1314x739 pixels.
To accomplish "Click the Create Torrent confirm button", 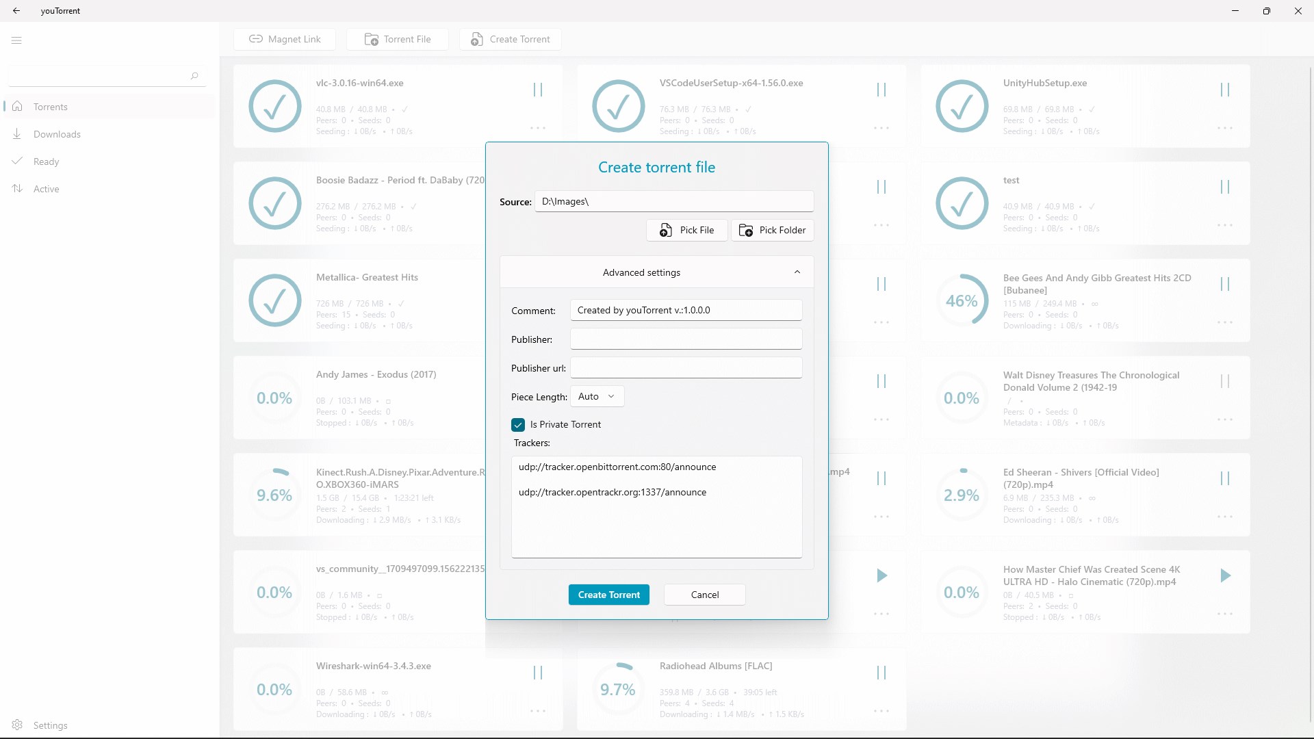I will pyautogui.click(x=608, y=595).
